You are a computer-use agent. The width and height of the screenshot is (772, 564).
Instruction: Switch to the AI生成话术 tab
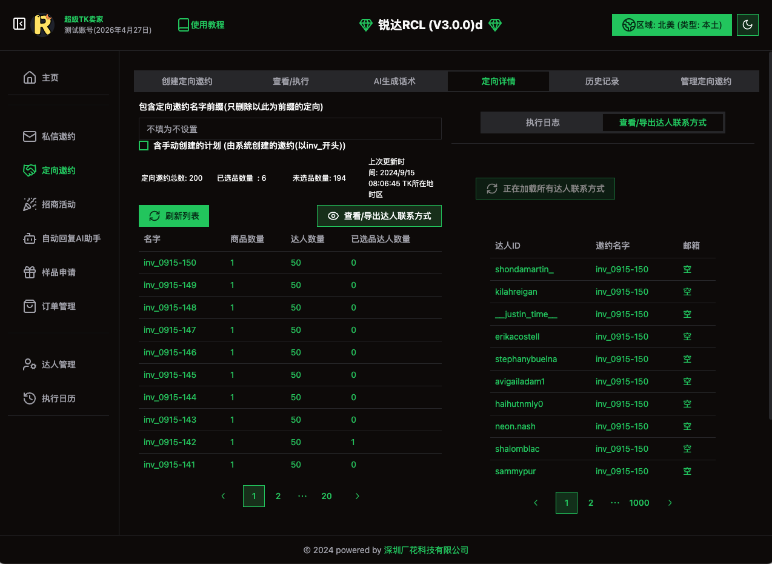[x=394, y=81]
